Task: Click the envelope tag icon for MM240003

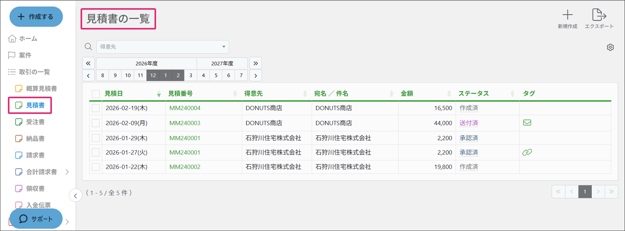Action: (x=527, y=123)
